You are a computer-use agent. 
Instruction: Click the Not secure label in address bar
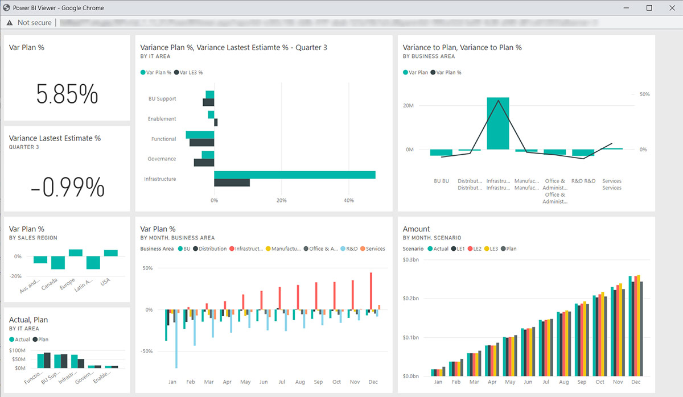(x=35, y=23)
